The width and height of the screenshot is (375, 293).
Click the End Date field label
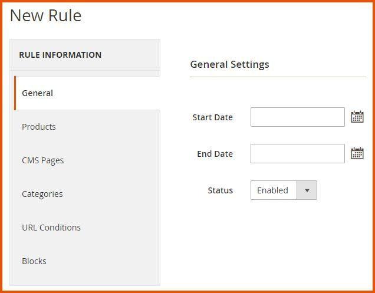tap(215, 154)
